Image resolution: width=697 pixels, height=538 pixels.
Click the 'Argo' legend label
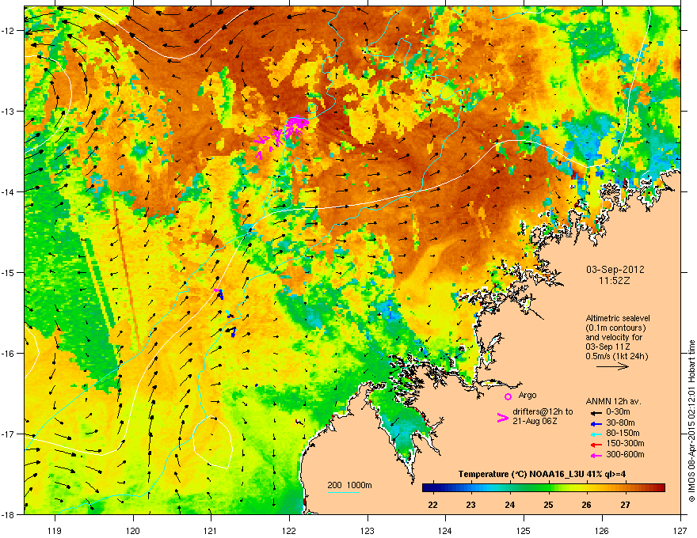tap(528, 395)
